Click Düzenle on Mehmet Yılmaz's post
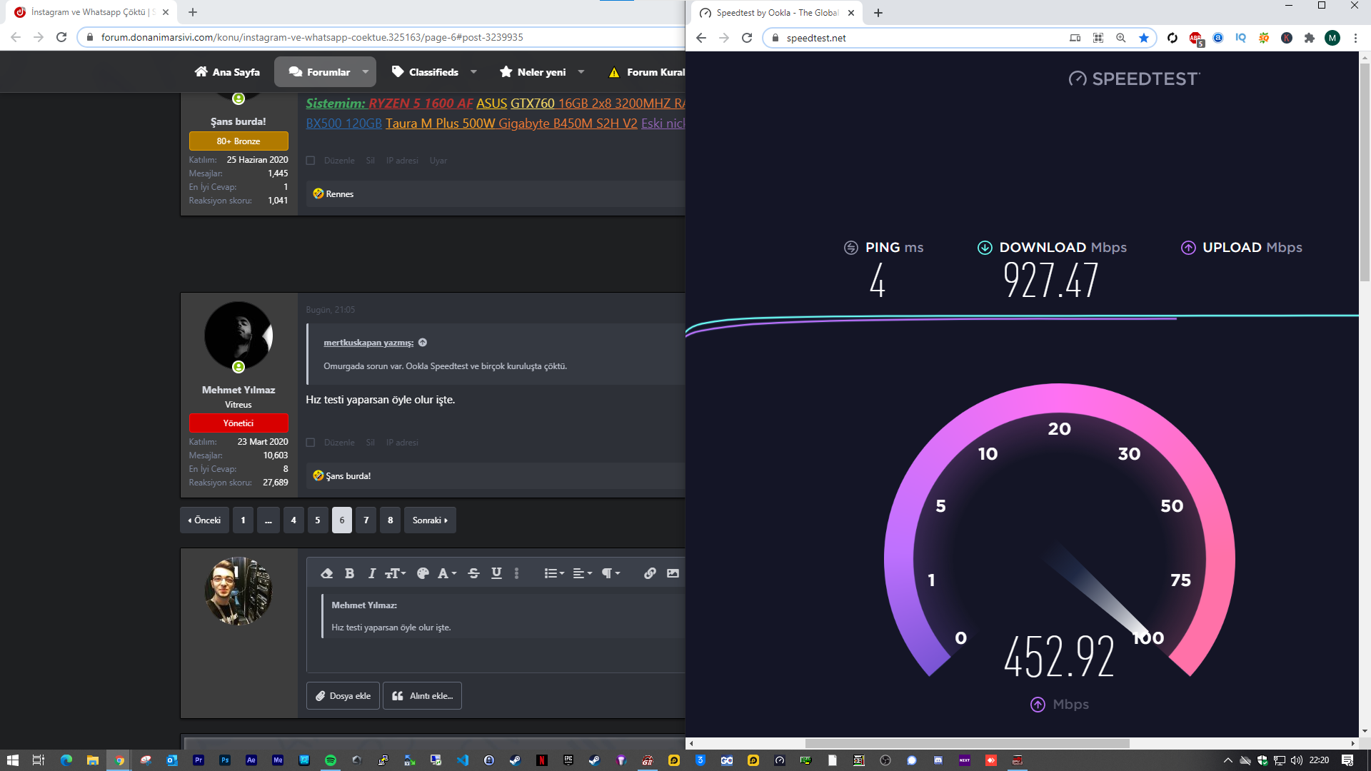This screenshot has width=1371, height=771. click(339, 443)
